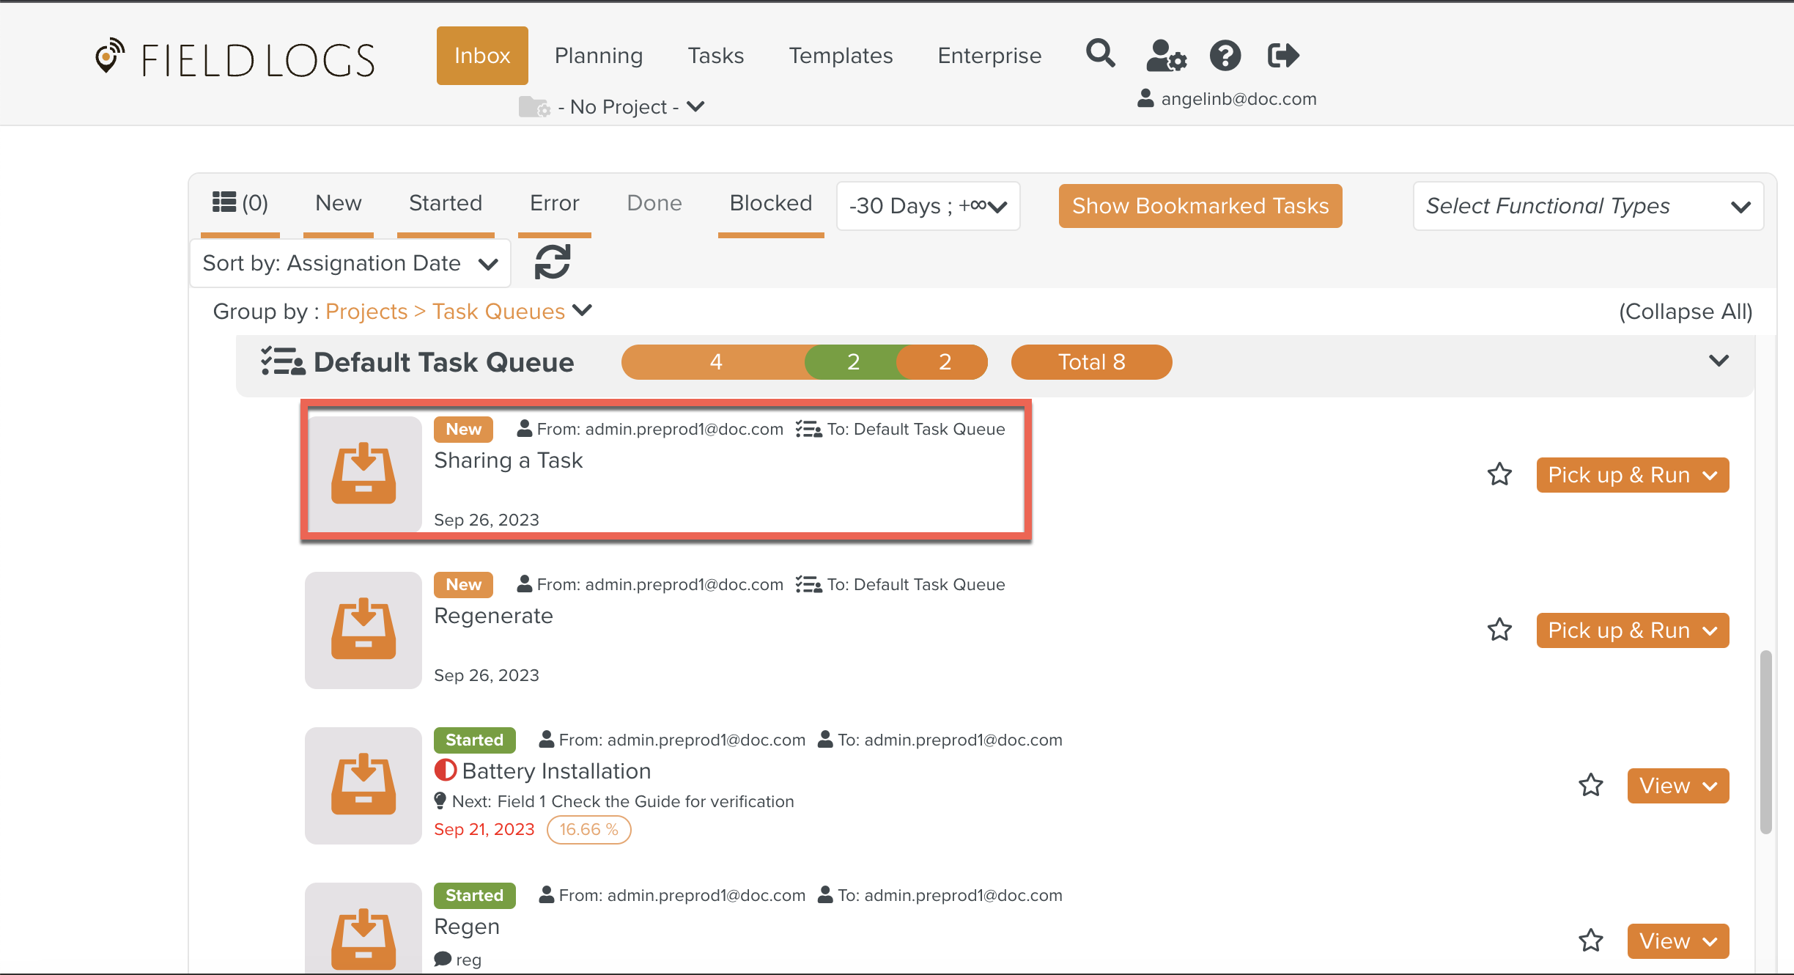Open the help question mark icon
The height and width of the screenshot is (975, 1794).
point(1225,56)
